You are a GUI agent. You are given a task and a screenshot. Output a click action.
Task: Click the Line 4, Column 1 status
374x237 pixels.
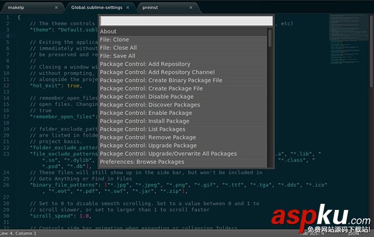click(18, 233)
